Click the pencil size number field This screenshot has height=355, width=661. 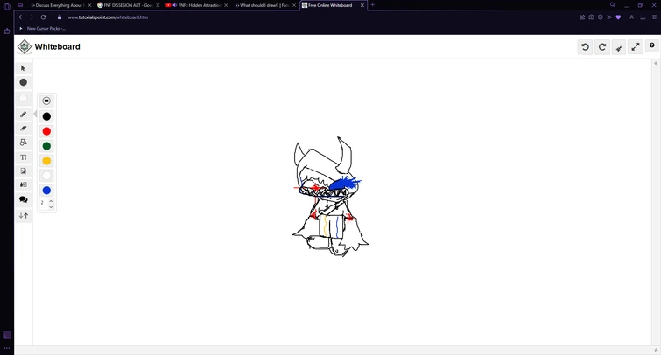pos(44,204)
